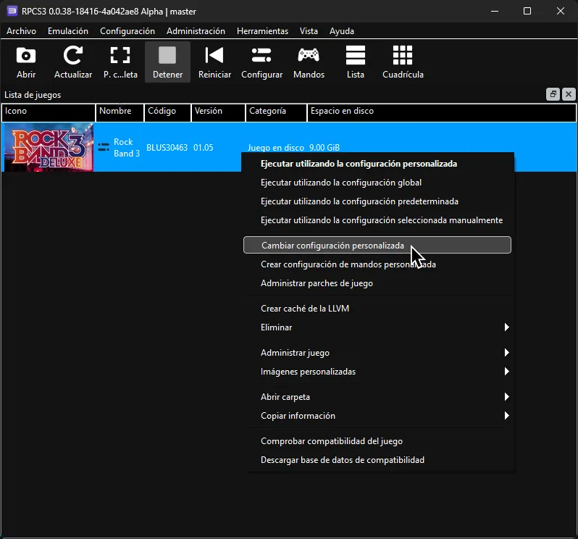Select Comprobar compatibilidad del juego
The height and width of the screenshot is (539, 578).
pyautogui.click(x=377, y=441)
